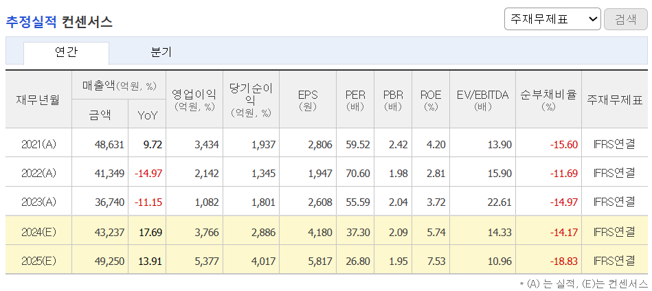Click YoY value -11.15
The height and width of the screenshot is (291, 652).
point(148,202)
